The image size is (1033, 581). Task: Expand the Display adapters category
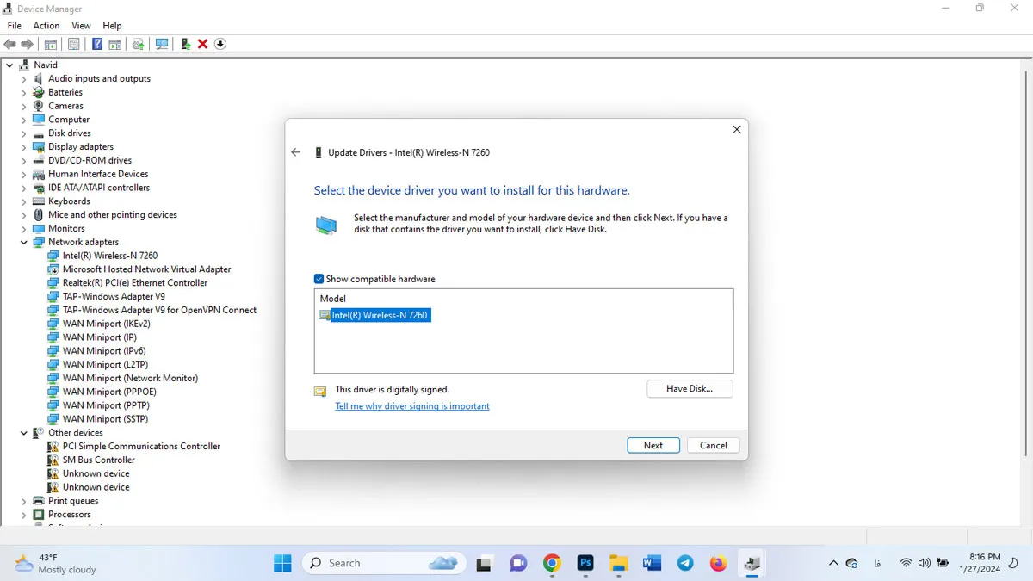24,146
